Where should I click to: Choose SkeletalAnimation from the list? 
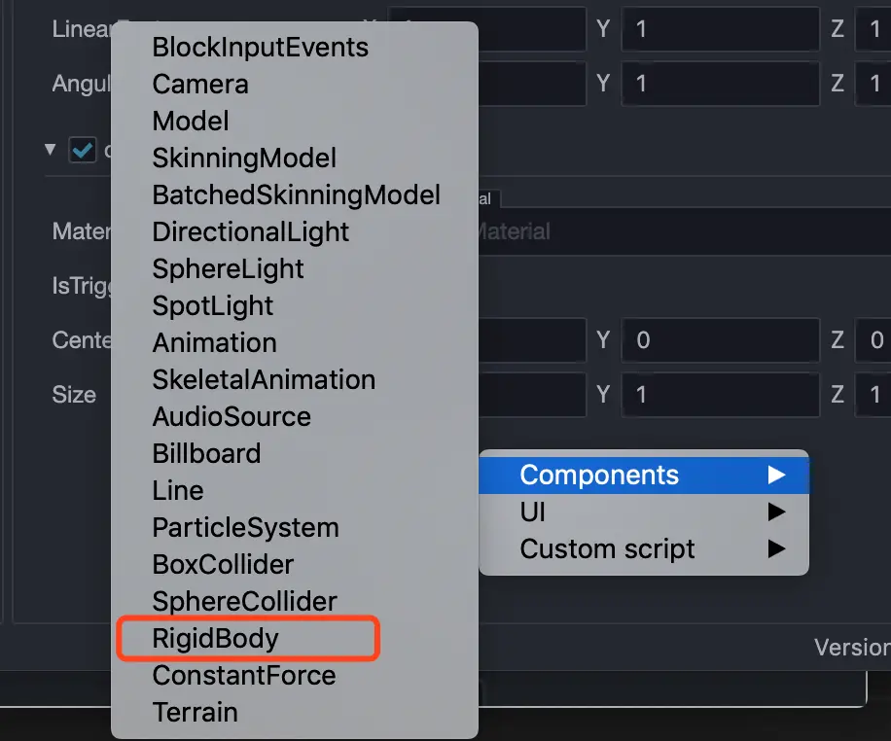coord(264,380)
